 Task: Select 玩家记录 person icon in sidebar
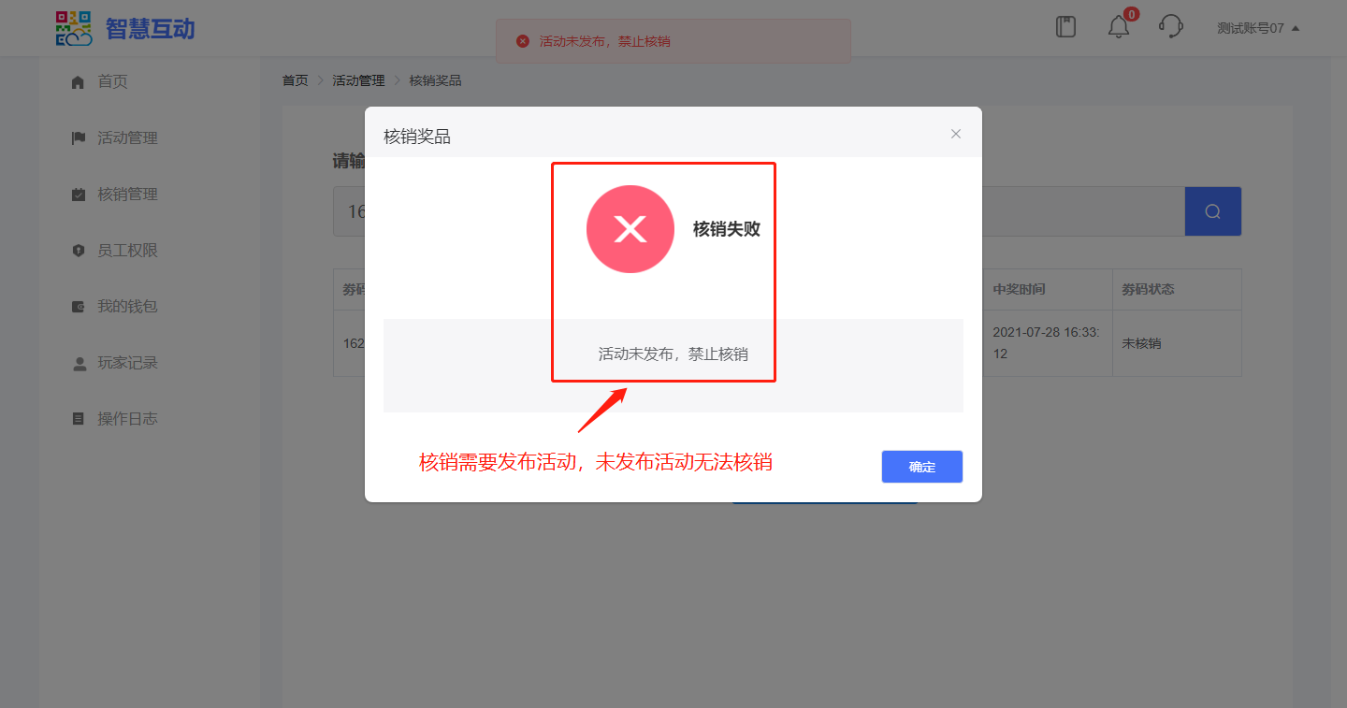[x=79, y=363]
